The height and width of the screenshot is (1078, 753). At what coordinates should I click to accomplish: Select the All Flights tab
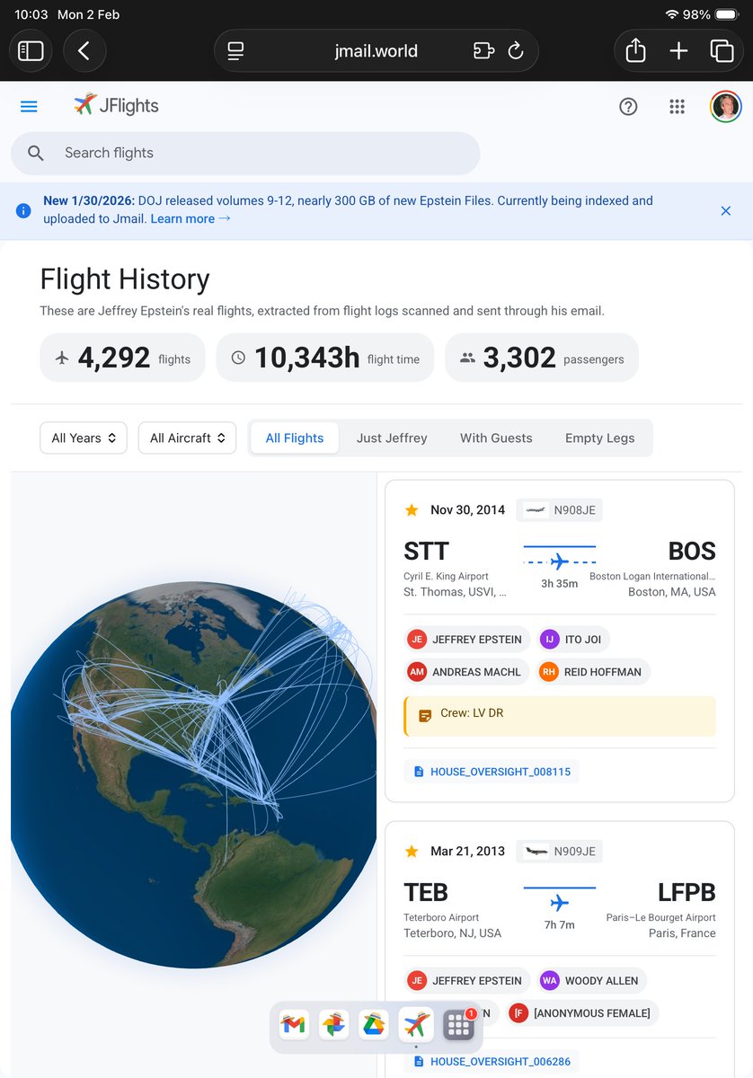tap(295, 437)
